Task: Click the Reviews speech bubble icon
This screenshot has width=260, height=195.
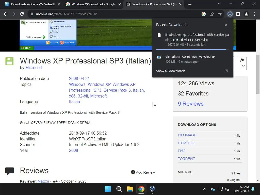Action: click(x=10, y=171)
